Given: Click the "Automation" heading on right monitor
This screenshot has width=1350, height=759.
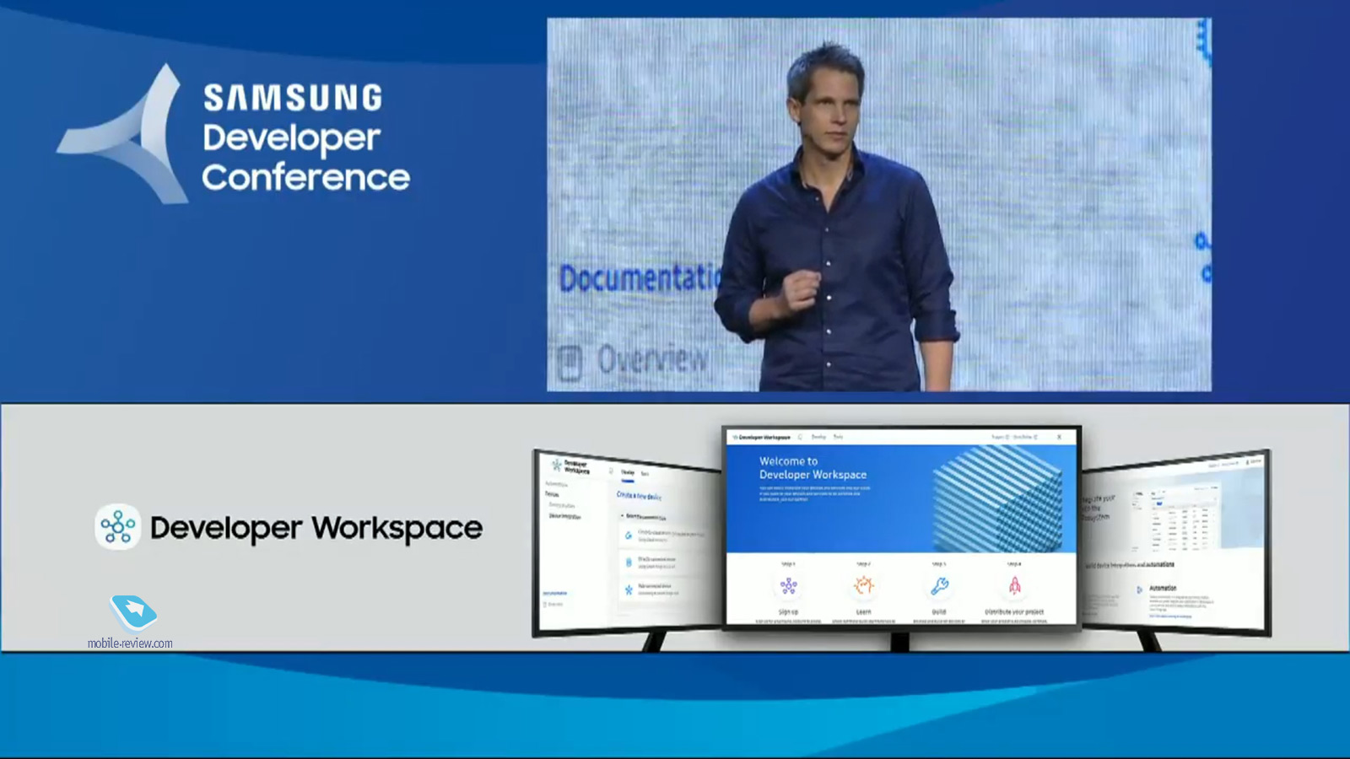Looking at the screenshot, I should click(x=1163, y=588).
